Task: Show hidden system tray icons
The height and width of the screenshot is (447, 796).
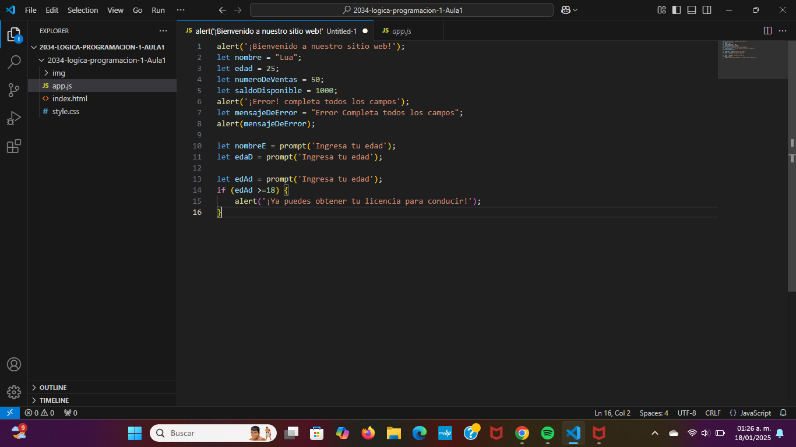Action: (655, 433)
